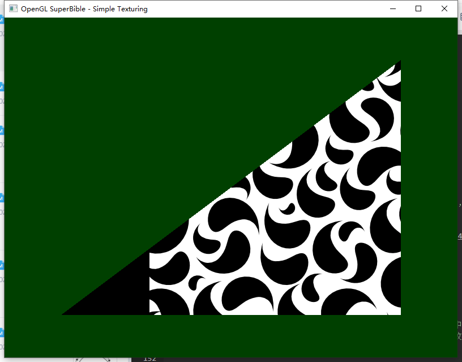Close the OpenGL SuperBible window
The height and width of the screenshot is (362, 462).
coord(444,8)
